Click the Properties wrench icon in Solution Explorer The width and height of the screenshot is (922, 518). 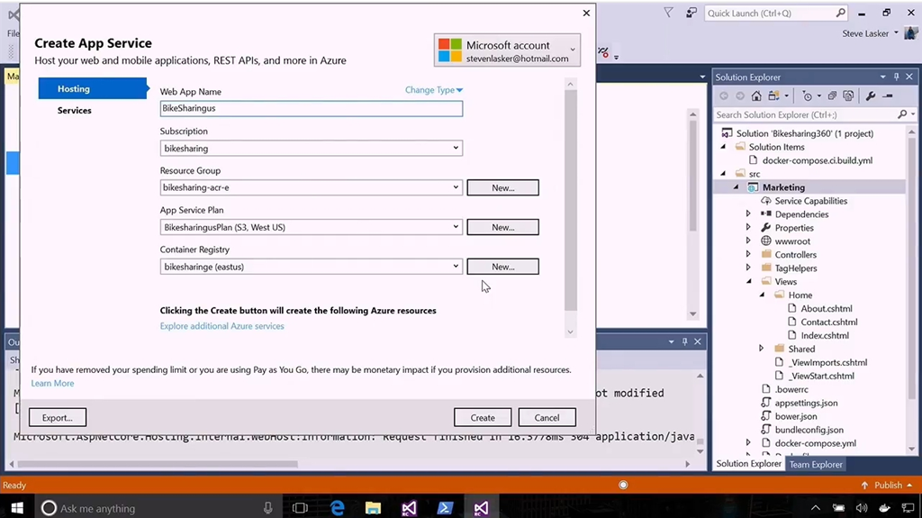click(870, 96)
